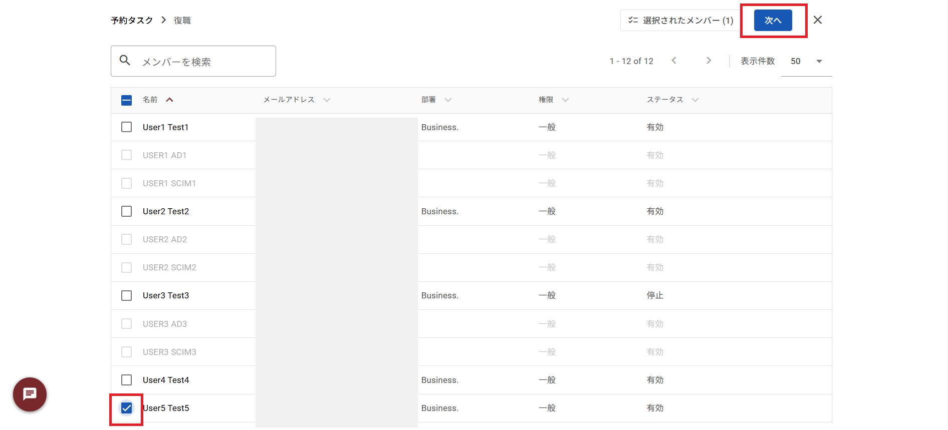This screenshot has height=430, width=948.
Task: Toggle the select-all header checkbox
Action: (127, 100)
